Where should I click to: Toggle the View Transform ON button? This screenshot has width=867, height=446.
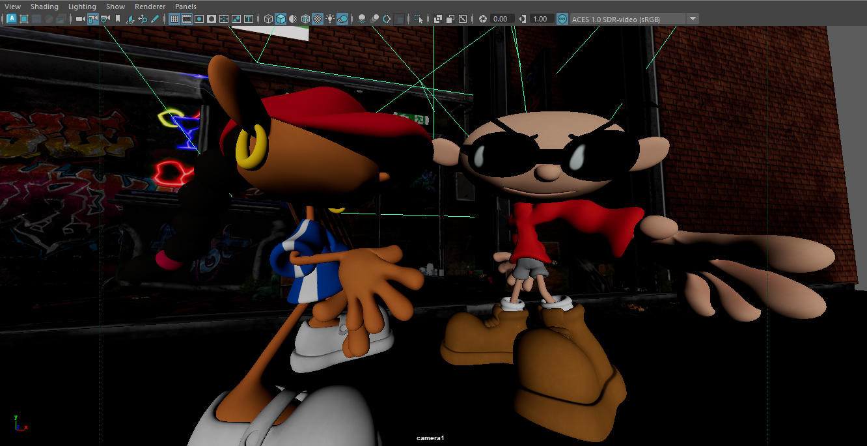click(x=562, y=19)
